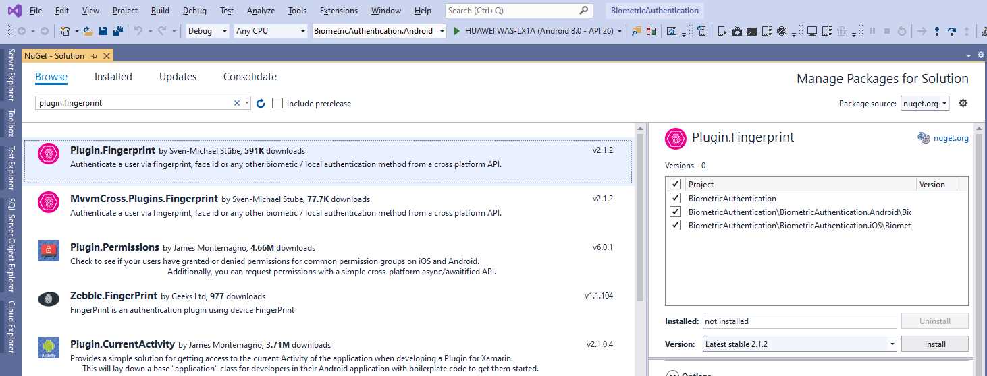The height and width of the screenshot is (376, 987).
Task: Open the search box history dropdown arrow
Action: [x=248, y=103]
